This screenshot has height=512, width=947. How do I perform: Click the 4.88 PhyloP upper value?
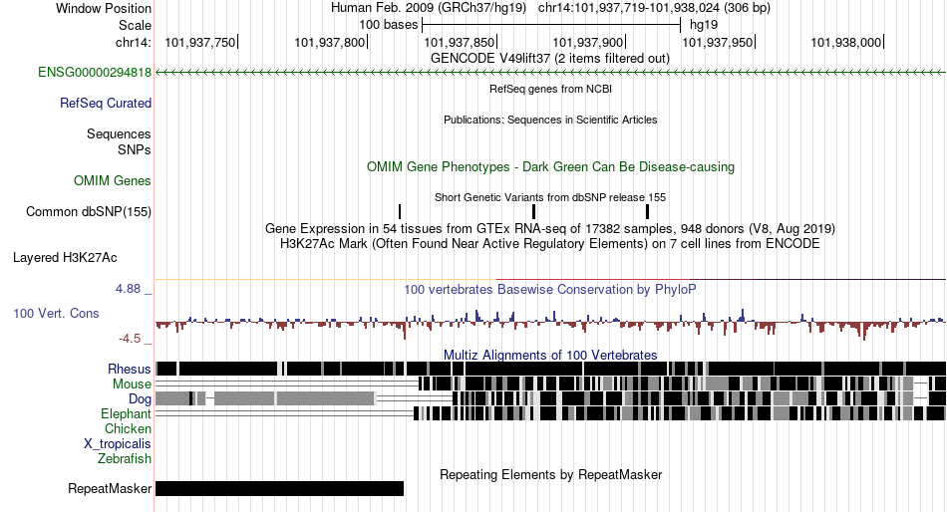click(128, 289)
